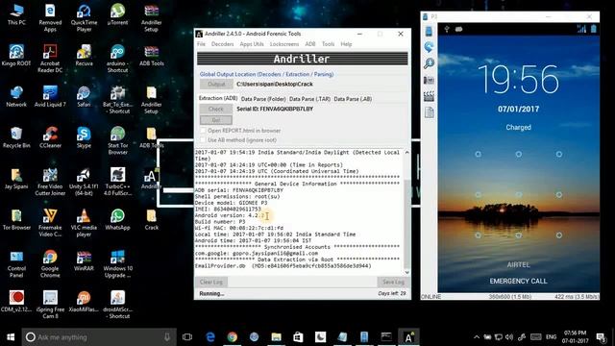
Task: Click the Ask me anything search box
Action: click(98, 337)
